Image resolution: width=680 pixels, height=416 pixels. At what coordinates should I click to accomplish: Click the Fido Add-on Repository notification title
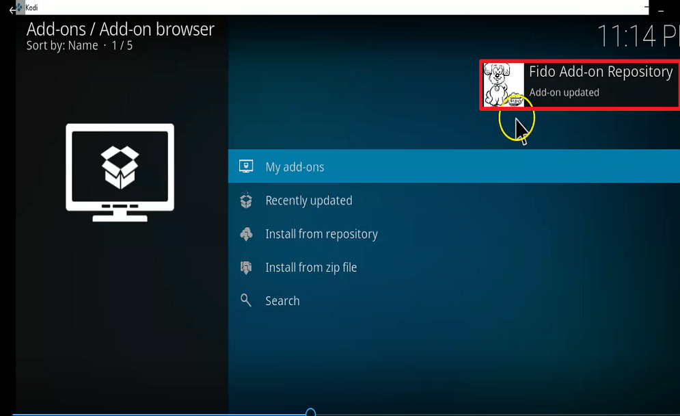point(601,72)
